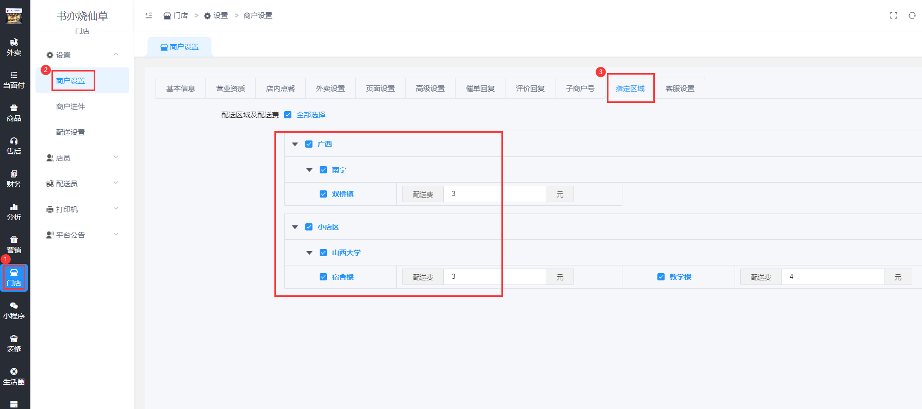The width and height of the screenshot is (922, 409).
Task: Open 配送设置 in the sidebar
Action: 71,132
